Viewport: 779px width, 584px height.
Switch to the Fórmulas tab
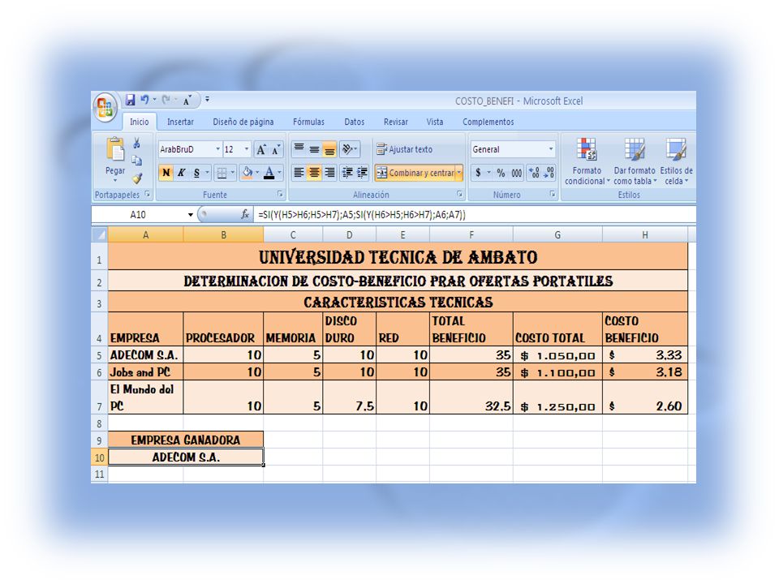click(308, 122)
